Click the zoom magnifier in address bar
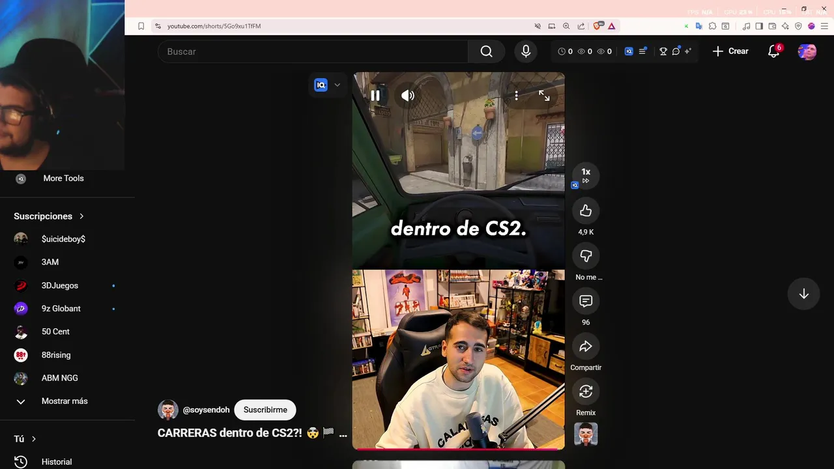 [x=566, y=26]
